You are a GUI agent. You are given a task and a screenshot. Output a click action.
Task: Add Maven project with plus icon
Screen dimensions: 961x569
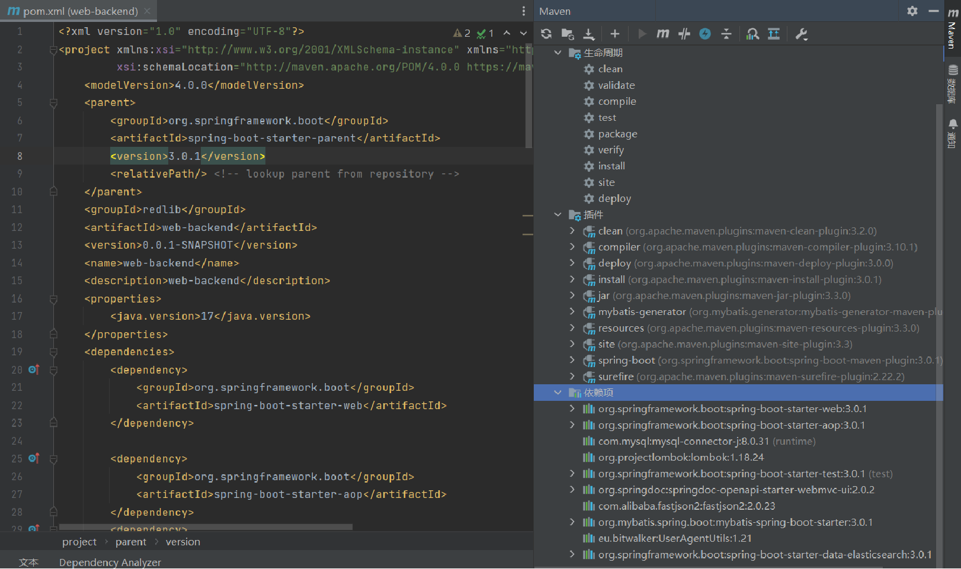(615, 34)
